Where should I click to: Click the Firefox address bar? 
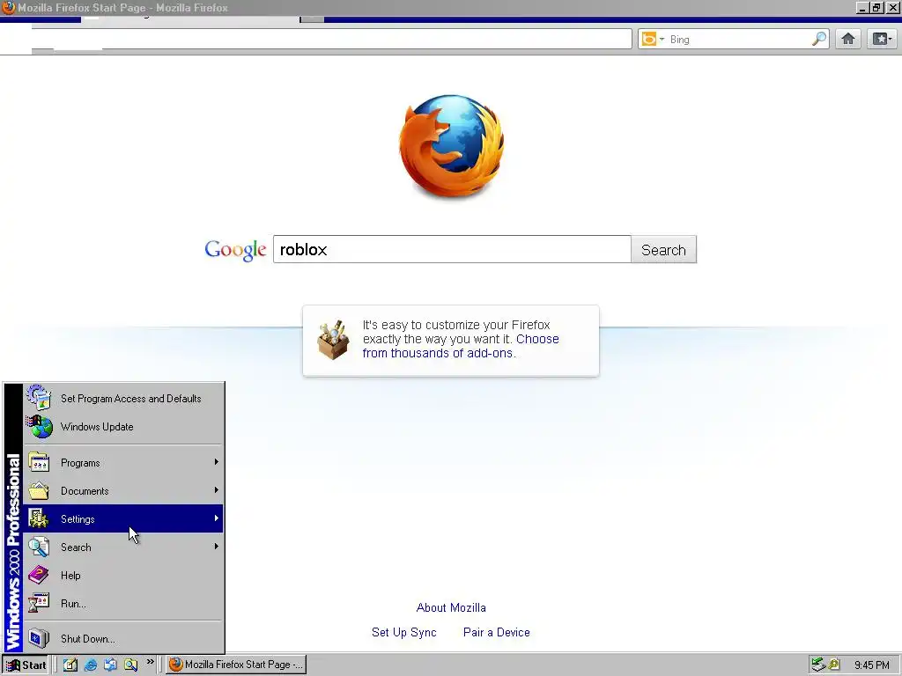click(x=331, y=39)
